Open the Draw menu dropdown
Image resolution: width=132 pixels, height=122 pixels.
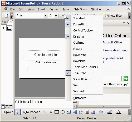point(9,112)
